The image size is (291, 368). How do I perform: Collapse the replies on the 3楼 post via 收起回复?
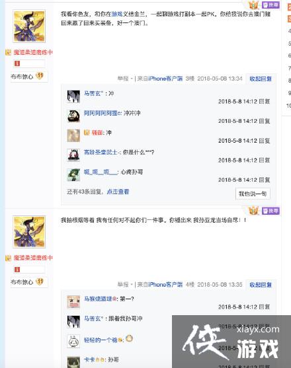[261, 79]
